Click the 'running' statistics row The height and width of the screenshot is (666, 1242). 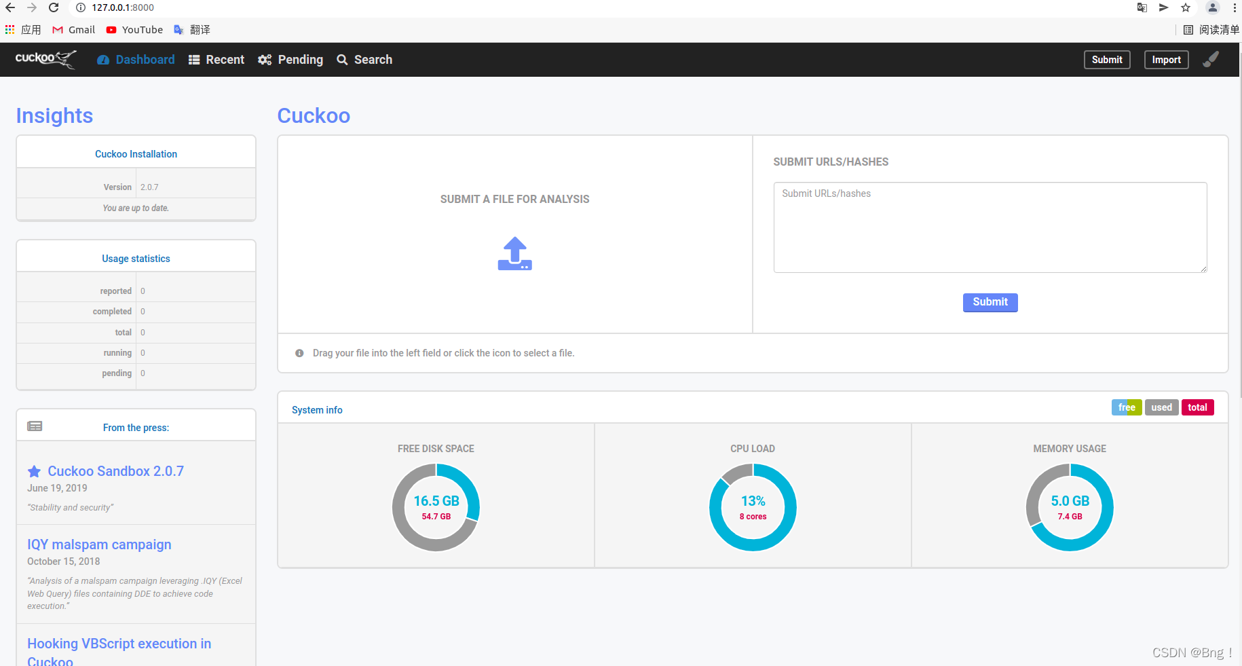tap(136, 353)
